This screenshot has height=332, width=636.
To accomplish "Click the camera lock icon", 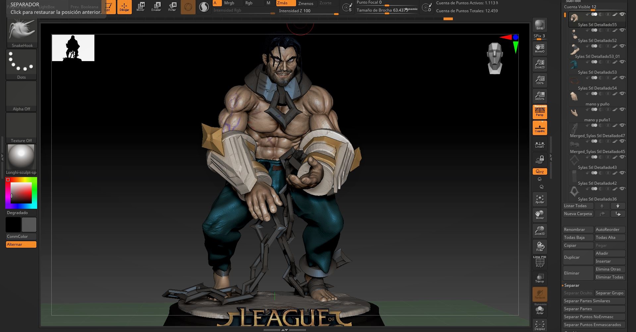I will (x=540, y=160).
